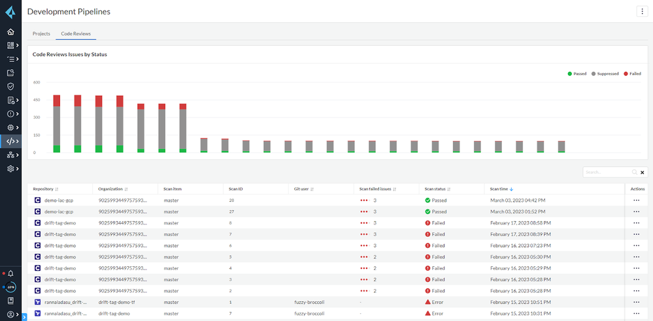The image size is (653, 321).
Task: Click into the Search input field
Action: (x=606, y=172)
